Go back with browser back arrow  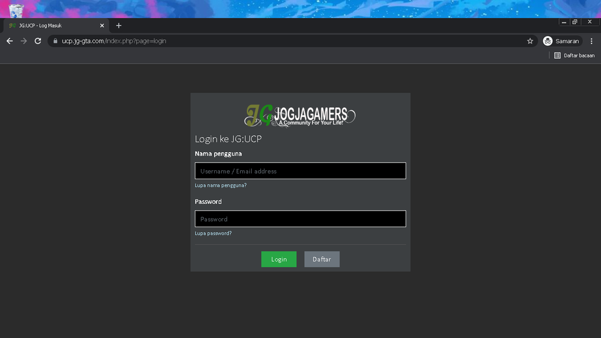coord(10,41)
